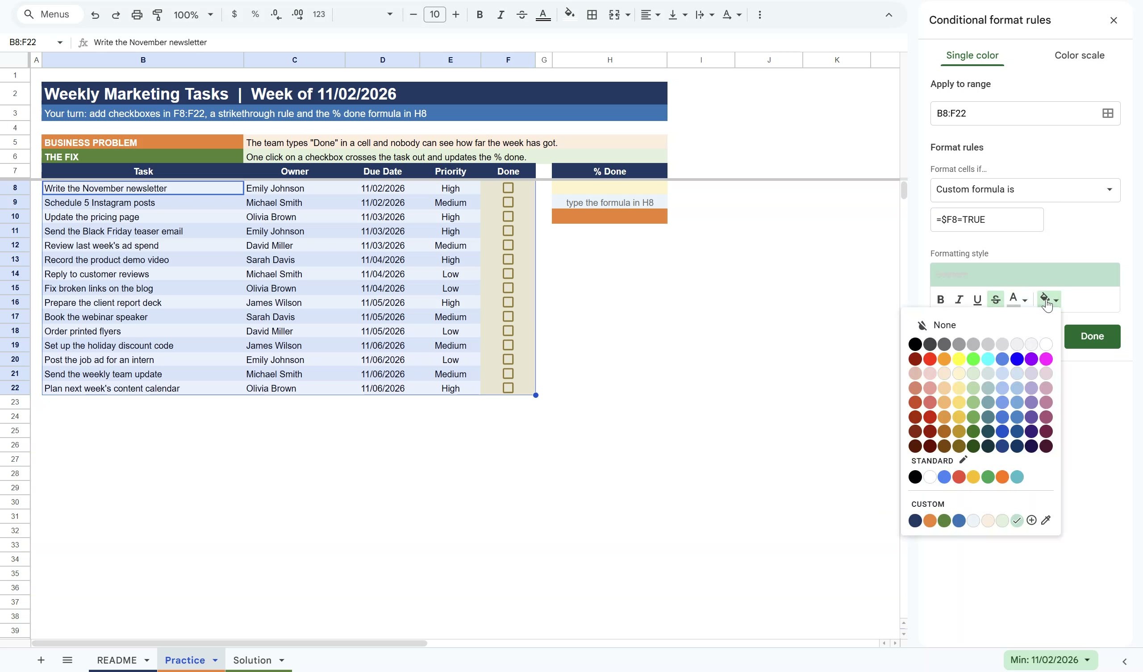
Task: Click the add sheet plus button
Action: click(x=41, y=660)
